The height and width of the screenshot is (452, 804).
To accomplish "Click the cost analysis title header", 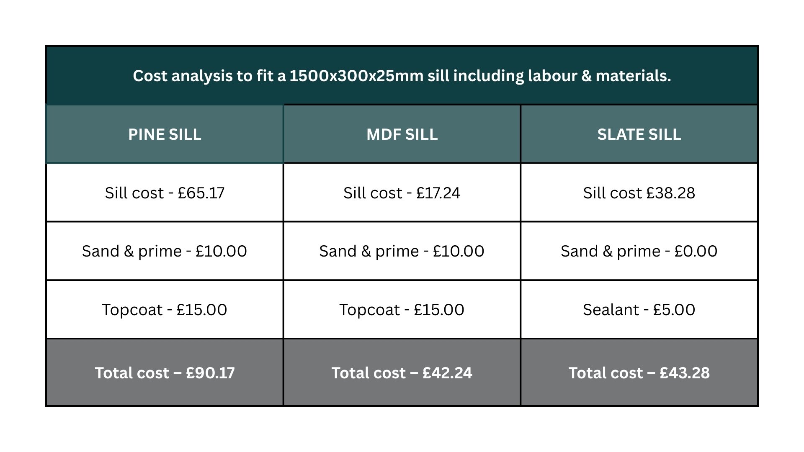I will point(402,75).
